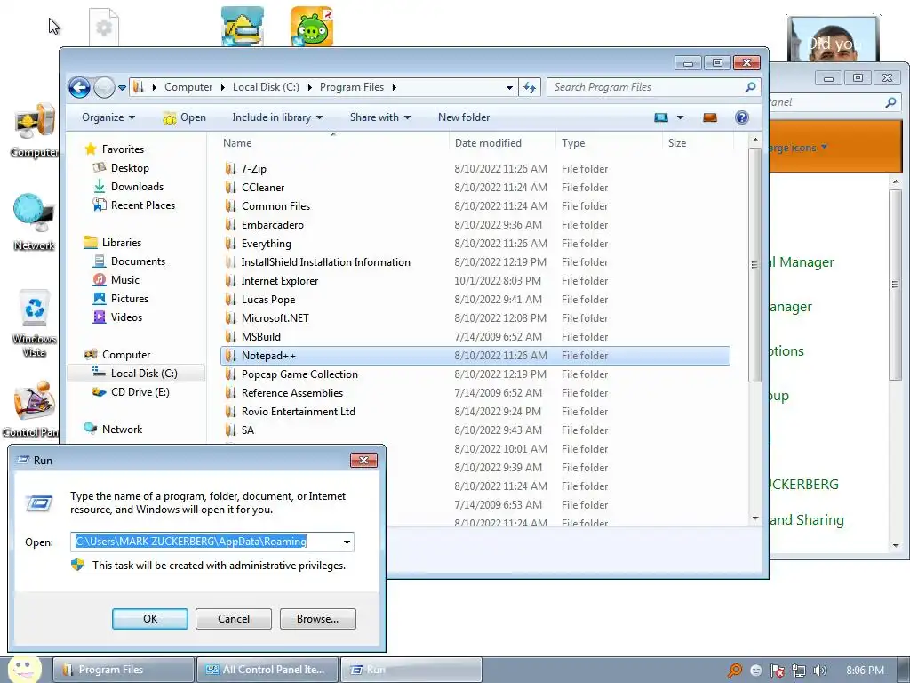Expand arrow after Program Files breadcrumb
910x683 pixels.
point(394,87)
